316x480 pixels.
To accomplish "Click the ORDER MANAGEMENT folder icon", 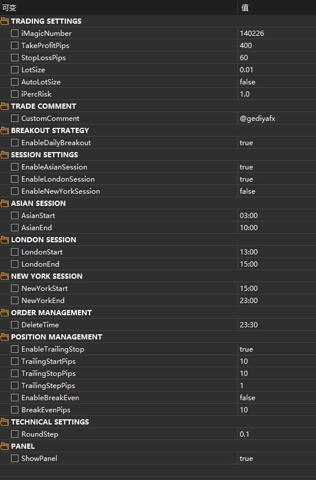I will [x=5, y=312].
